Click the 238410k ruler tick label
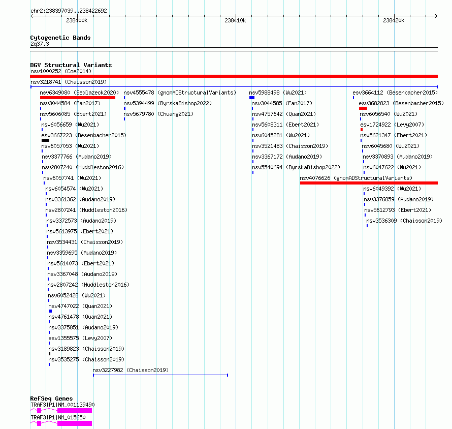Screen dimensions: 452x429 (x=235, y=20)
